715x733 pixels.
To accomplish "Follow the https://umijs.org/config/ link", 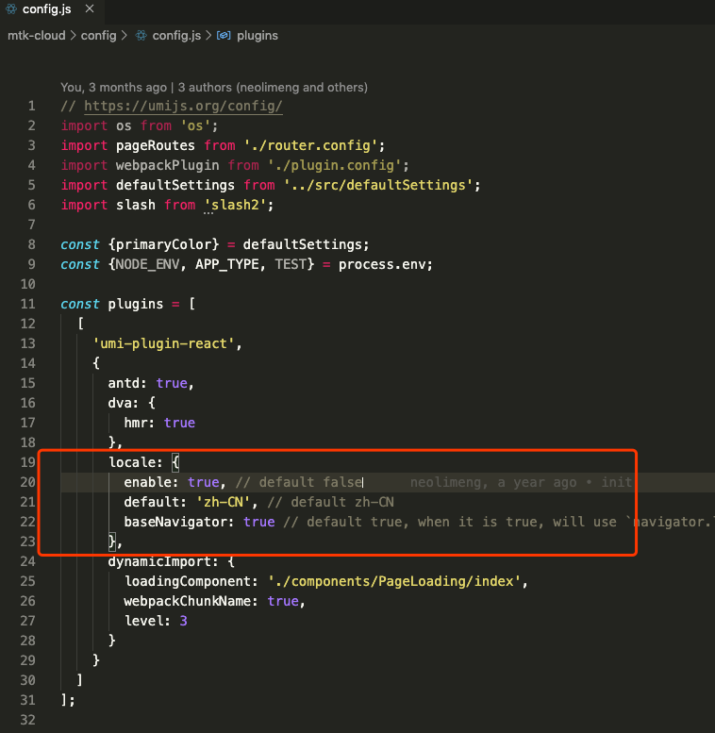I will [x=183, y=106].
